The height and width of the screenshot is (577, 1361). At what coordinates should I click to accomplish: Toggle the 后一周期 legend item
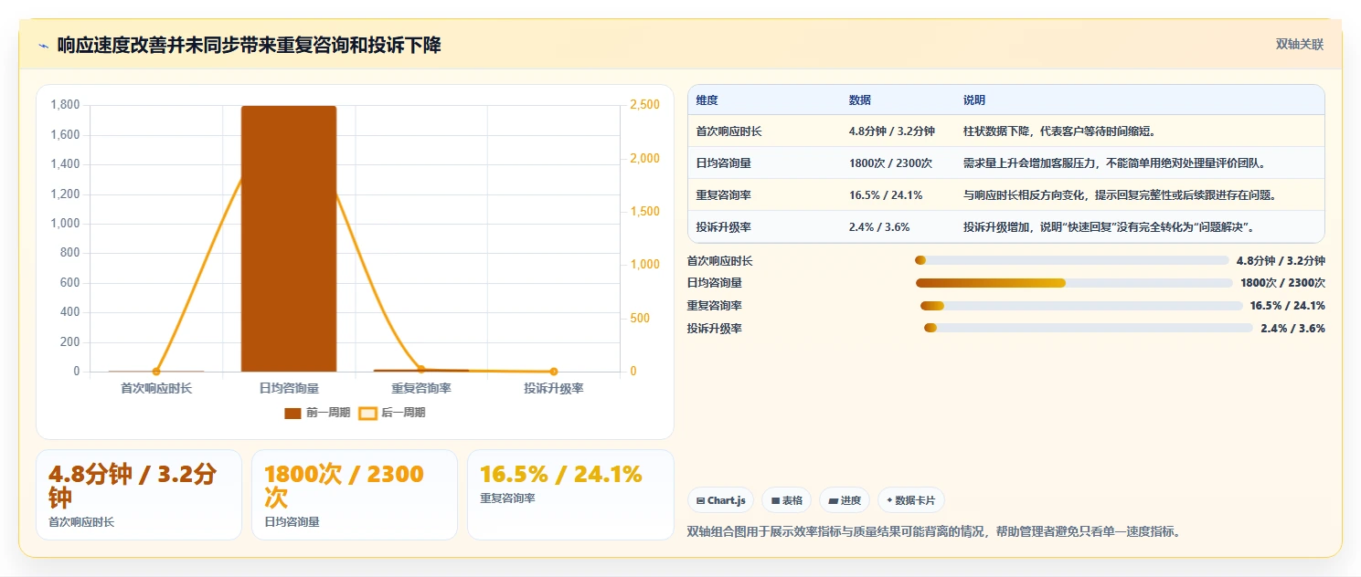coord(392,413)
